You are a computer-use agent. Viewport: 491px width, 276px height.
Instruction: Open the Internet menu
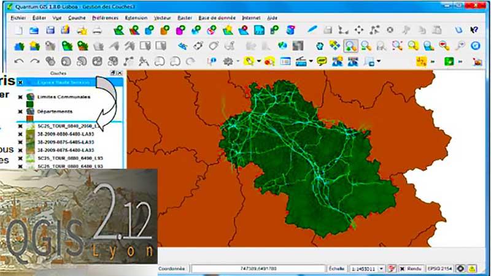click(x=251, y=18)
